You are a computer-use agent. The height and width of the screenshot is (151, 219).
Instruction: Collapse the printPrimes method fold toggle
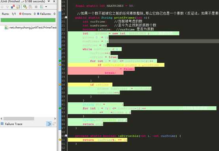click(66, 17)
